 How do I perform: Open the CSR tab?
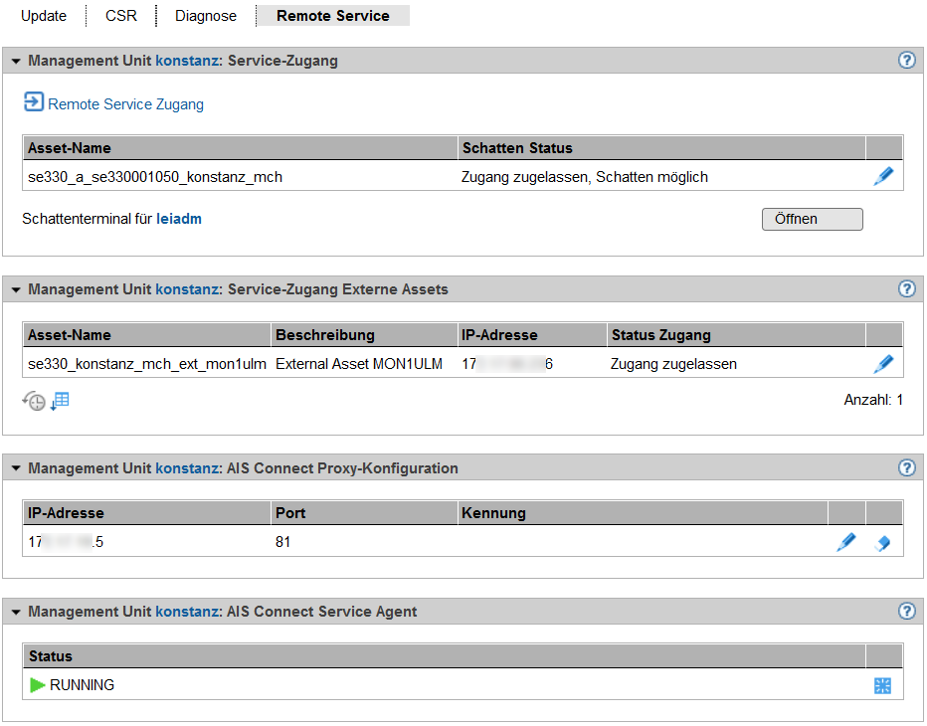point(121,16)
